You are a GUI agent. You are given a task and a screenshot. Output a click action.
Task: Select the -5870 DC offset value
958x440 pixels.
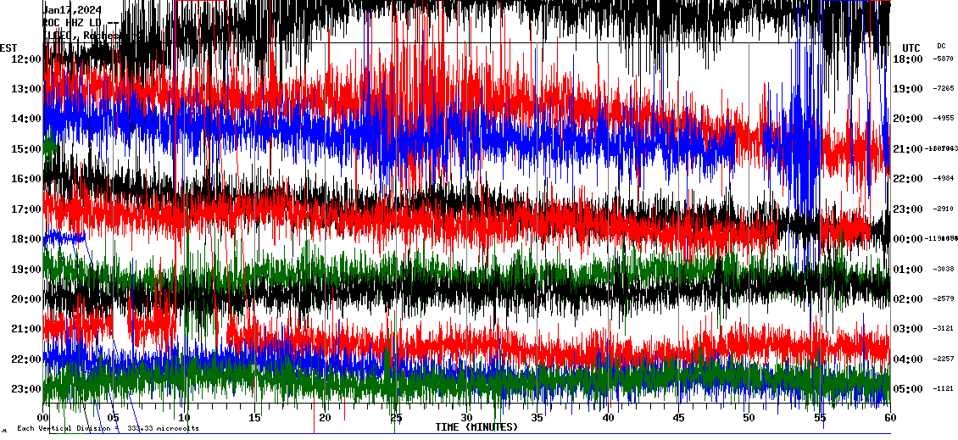(x=944, y=58)
